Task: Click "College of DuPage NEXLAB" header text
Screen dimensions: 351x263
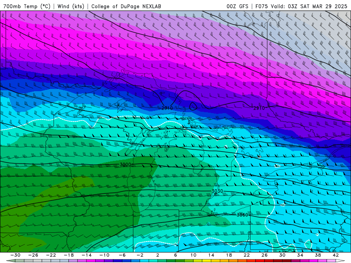Action: coord(126,6)
